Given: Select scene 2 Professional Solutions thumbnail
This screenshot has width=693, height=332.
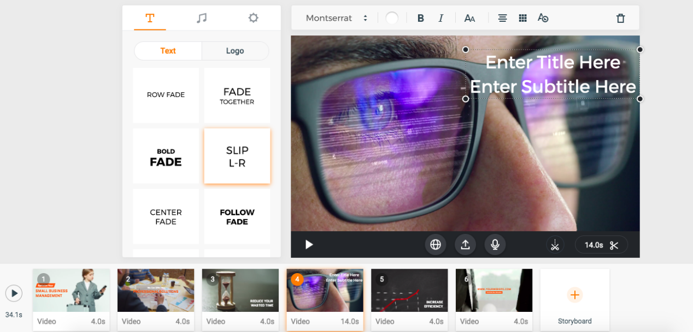Looking at the screenshot, I should pyautogui.click(x=156, y=290).
